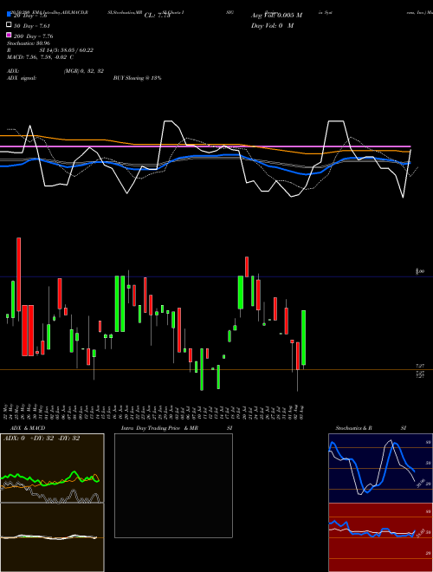Screen dimensions: 433x572
Task: Click the 'BUY Slowing @ 13%' ADX signal
Action: [137, 78]
